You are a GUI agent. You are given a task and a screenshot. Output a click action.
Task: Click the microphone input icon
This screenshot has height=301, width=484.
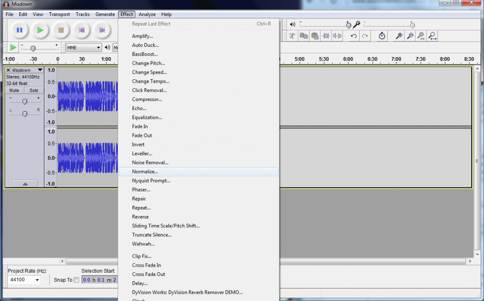coord(356,24)
